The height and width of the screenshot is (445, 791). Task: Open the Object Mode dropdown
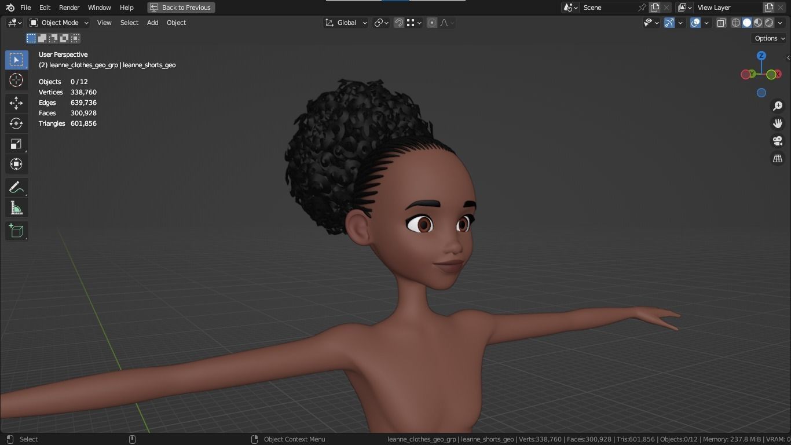(x=58, y=23)
